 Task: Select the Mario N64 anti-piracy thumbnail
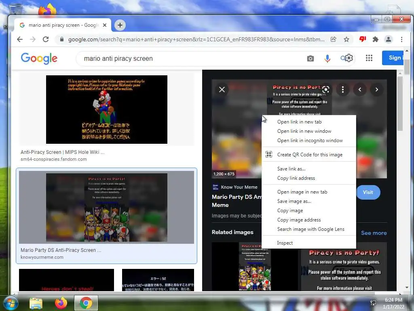click(107, 109)
